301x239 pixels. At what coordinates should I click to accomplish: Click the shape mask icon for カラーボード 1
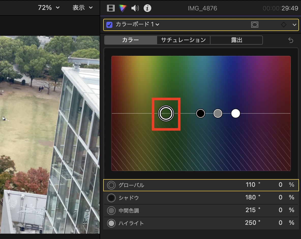pos(254,25)
